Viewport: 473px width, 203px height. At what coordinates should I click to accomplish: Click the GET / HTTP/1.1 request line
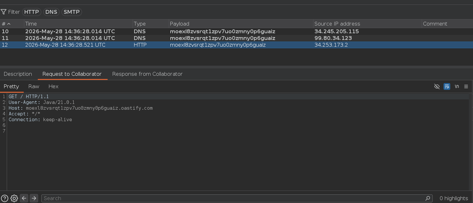click(x=29, y=97)
